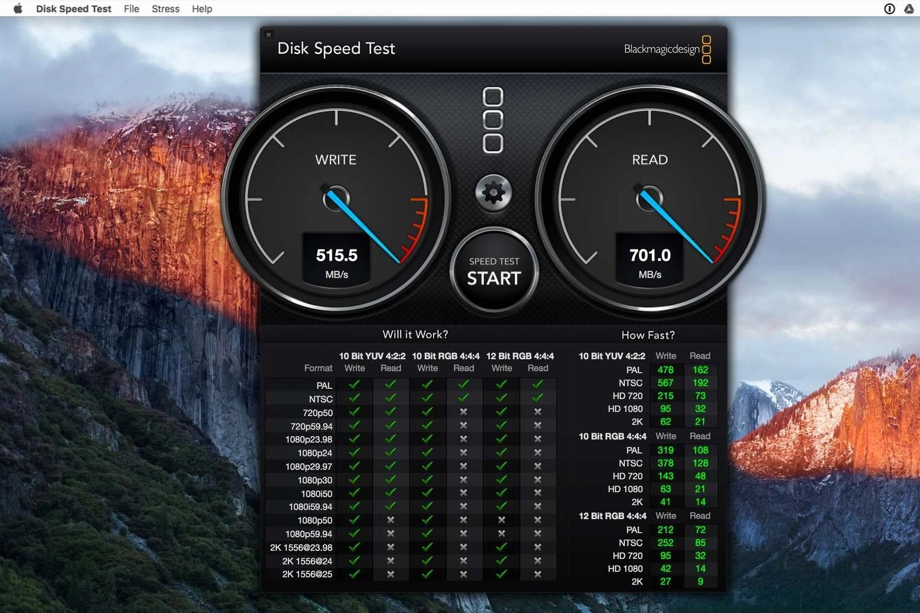Screen dimensions: 920x613
Task: Click the X icon for 2K 1556@24 read
Action: click(391, 561)
